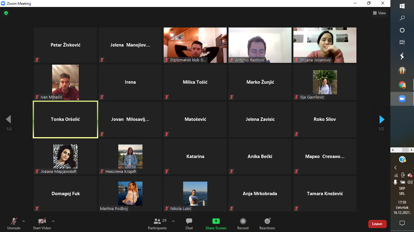This screenshot has width=414, height=232.
Task: Click muted mic icon on Marko Žunjić tile
Action: (232, 97)
